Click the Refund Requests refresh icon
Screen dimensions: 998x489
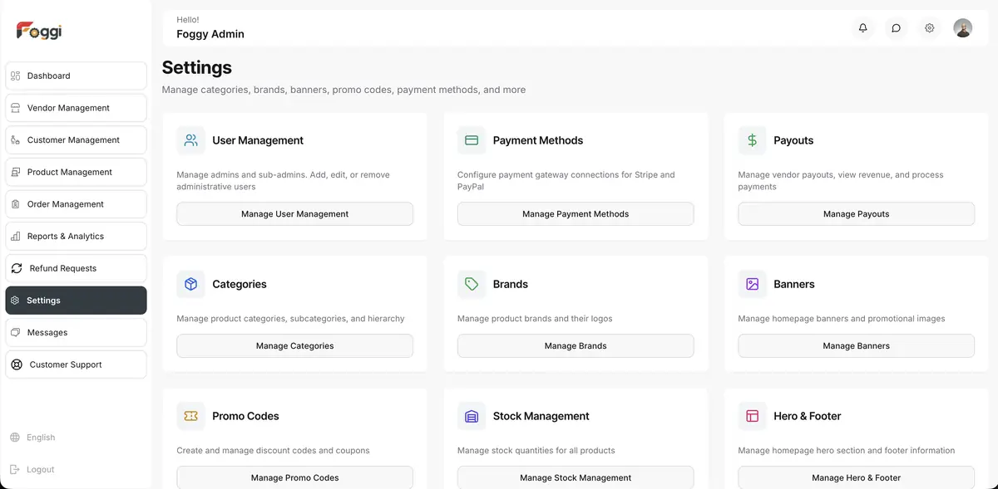[17, 268]
